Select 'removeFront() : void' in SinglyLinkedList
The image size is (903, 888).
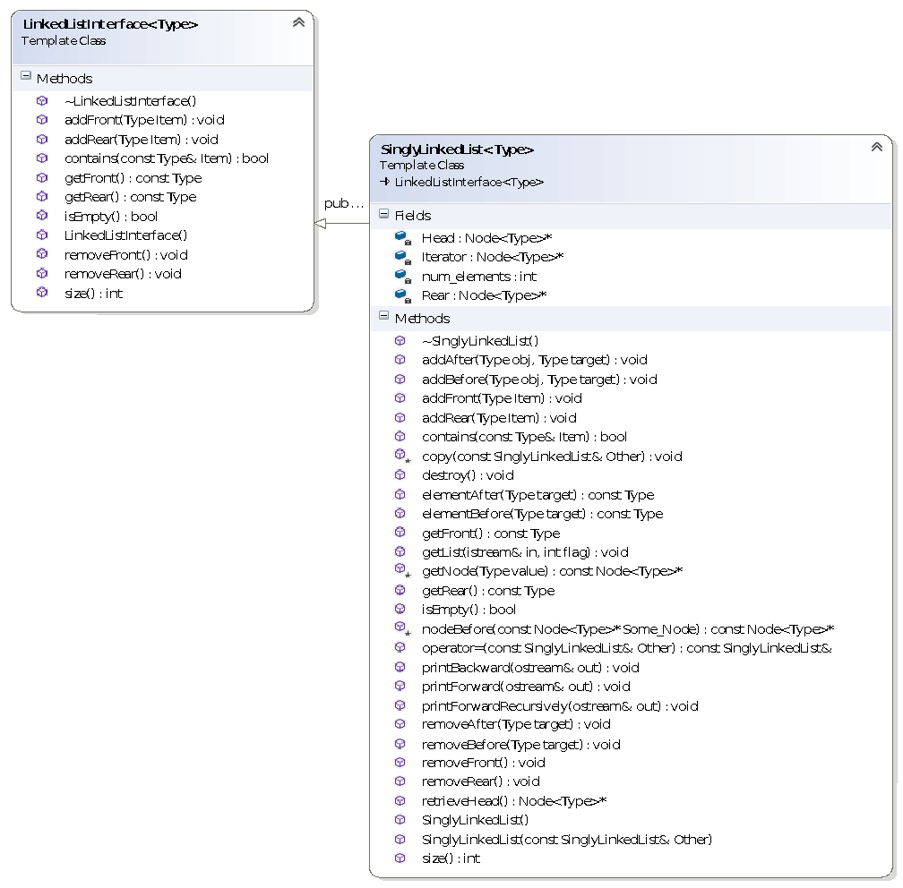(x=483, y=763)
